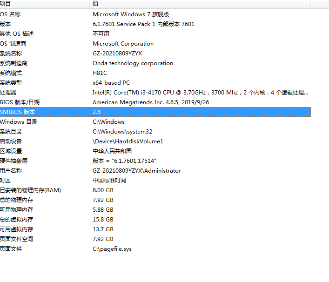The height and width of the screenshot is (282, 329).
Task: Select the OS 制造商 row label
Action: (13, 44)
